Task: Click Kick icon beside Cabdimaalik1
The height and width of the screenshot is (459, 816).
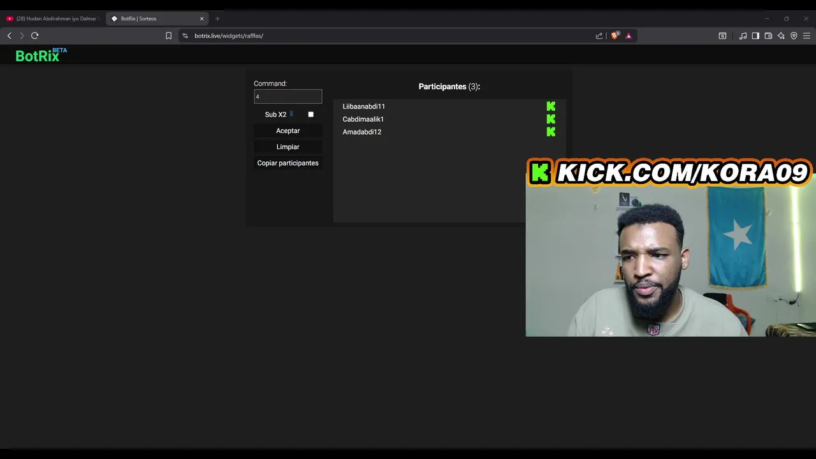Action: (x=551, y=119)
